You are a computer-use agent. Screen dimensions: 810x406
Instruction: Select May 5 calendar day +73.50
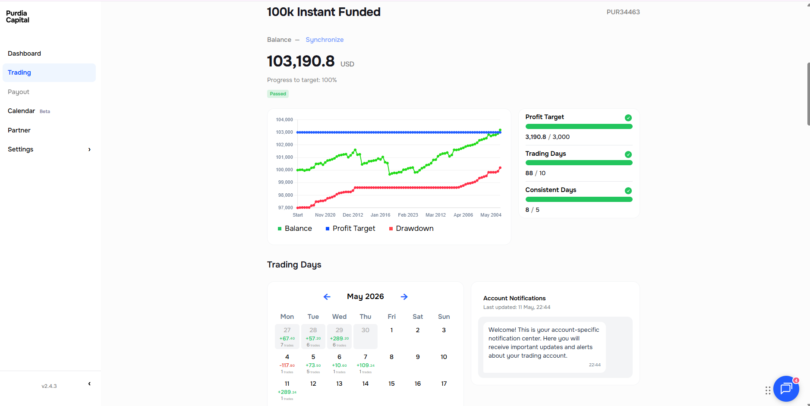click(313, 363)
